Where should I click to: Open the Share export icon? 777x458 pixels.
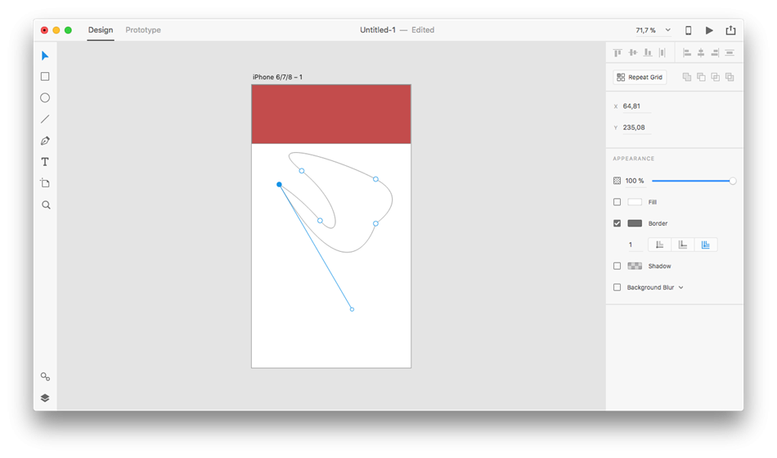(x=730, y=30)
